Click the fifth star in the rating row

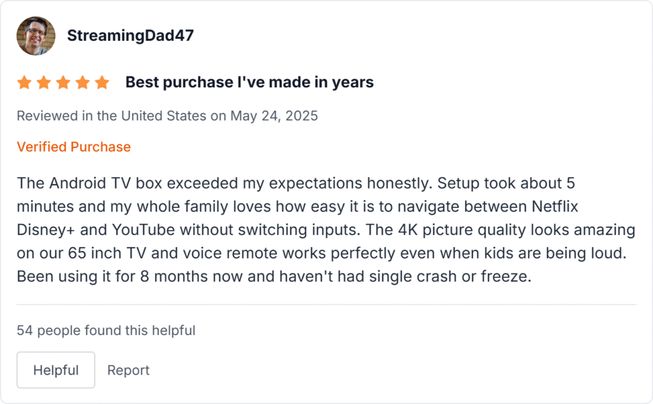102,82
